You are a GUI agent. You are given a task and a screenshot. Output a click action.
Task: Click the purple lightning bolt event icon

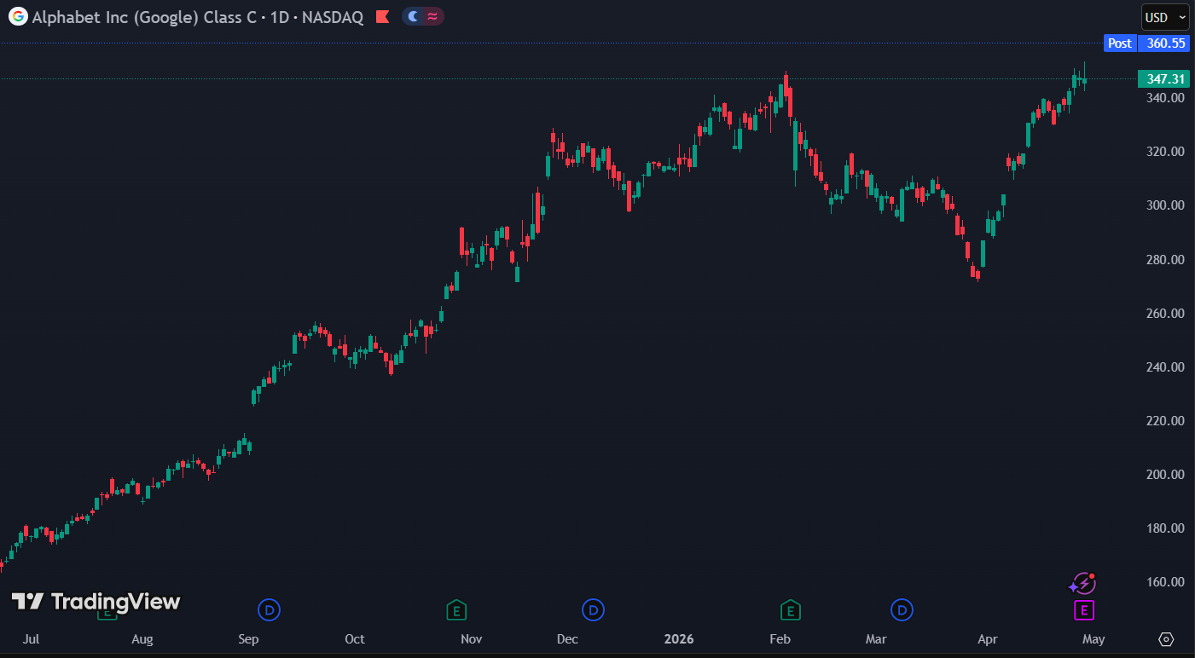[x=1082, y=584]
